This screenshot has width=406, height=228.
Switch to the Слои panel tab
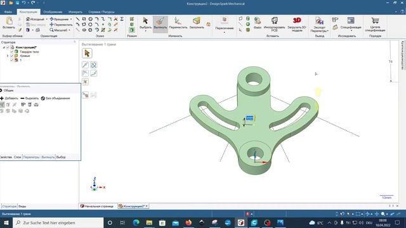(x=17, y=157)
